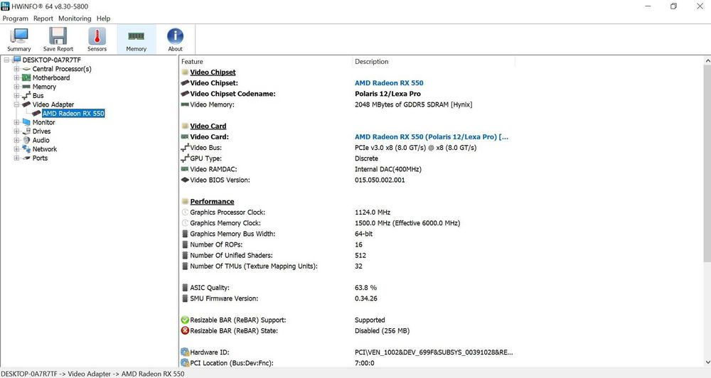Viewport: 711px width, 378px height.
Task: Click the Description column header
Action: (372, 62)
